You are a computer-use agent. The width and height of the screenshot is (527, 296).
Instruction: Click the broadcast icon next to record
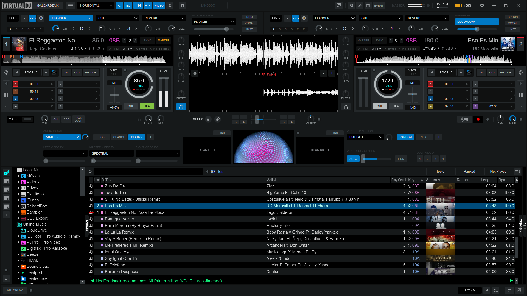[x=465, y=119]
